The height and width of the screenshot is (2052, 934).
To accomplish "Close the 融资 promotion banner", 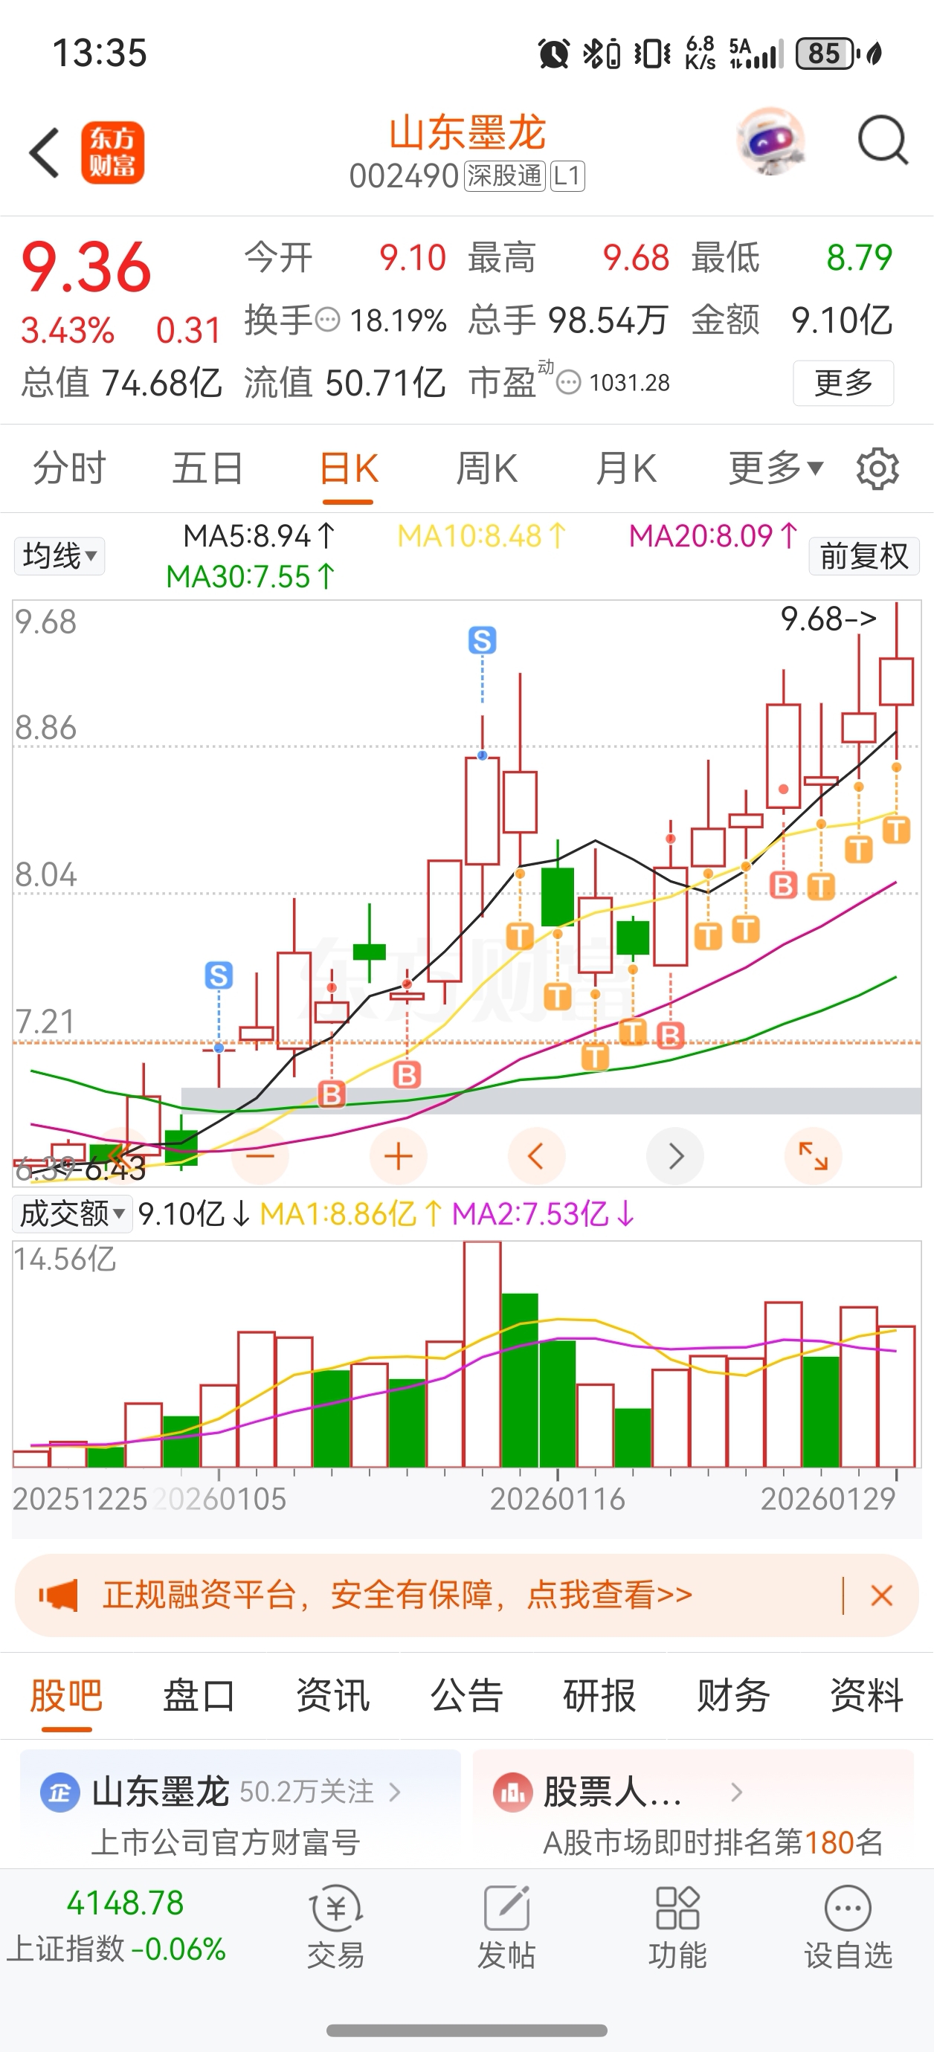I will [881, 1596].
